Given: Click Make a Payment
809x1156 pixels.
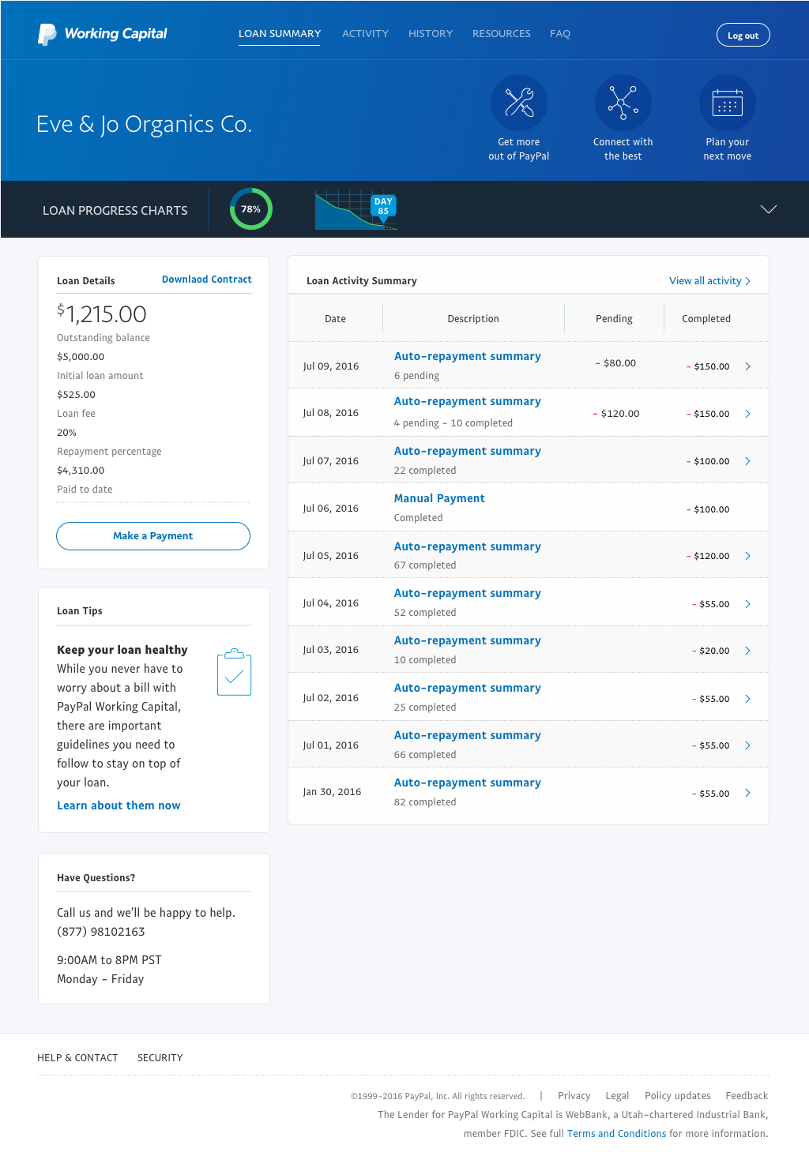Looking at the screenshot, I should tap(152, 535).
